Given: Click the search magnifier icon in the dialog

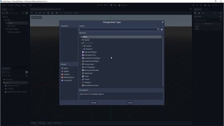Looking at the screenshot, I should tap(158, 29).
